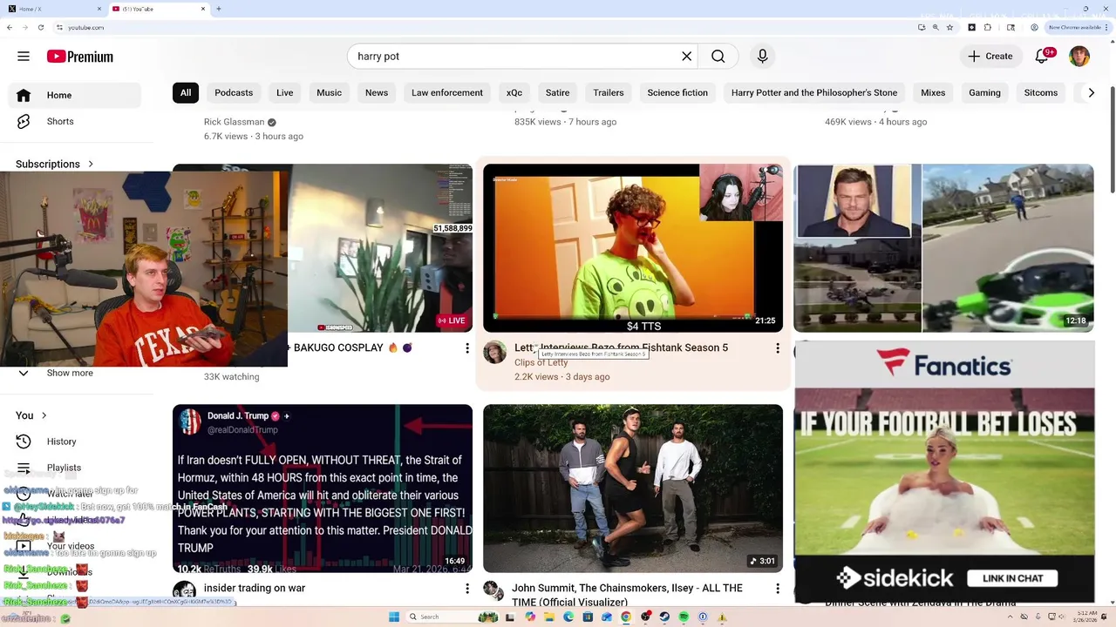Expand the You section
1116x627 pixels.
(32, 415)
